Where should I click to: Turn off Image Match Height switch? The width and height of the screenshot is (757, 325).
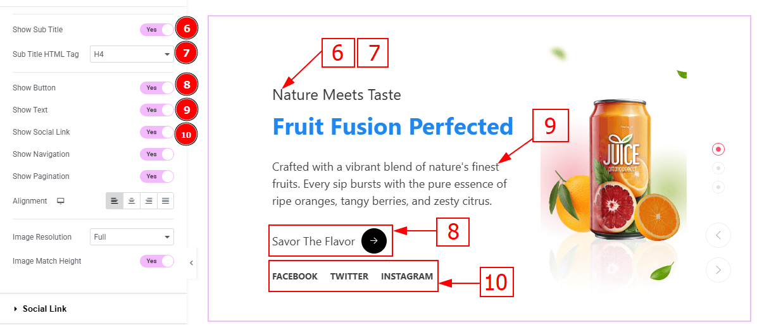click(157, 261)
